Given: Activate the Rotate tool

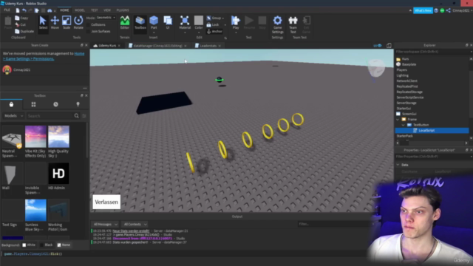Looking at the screenshot, I should click(x=78, y=22).
